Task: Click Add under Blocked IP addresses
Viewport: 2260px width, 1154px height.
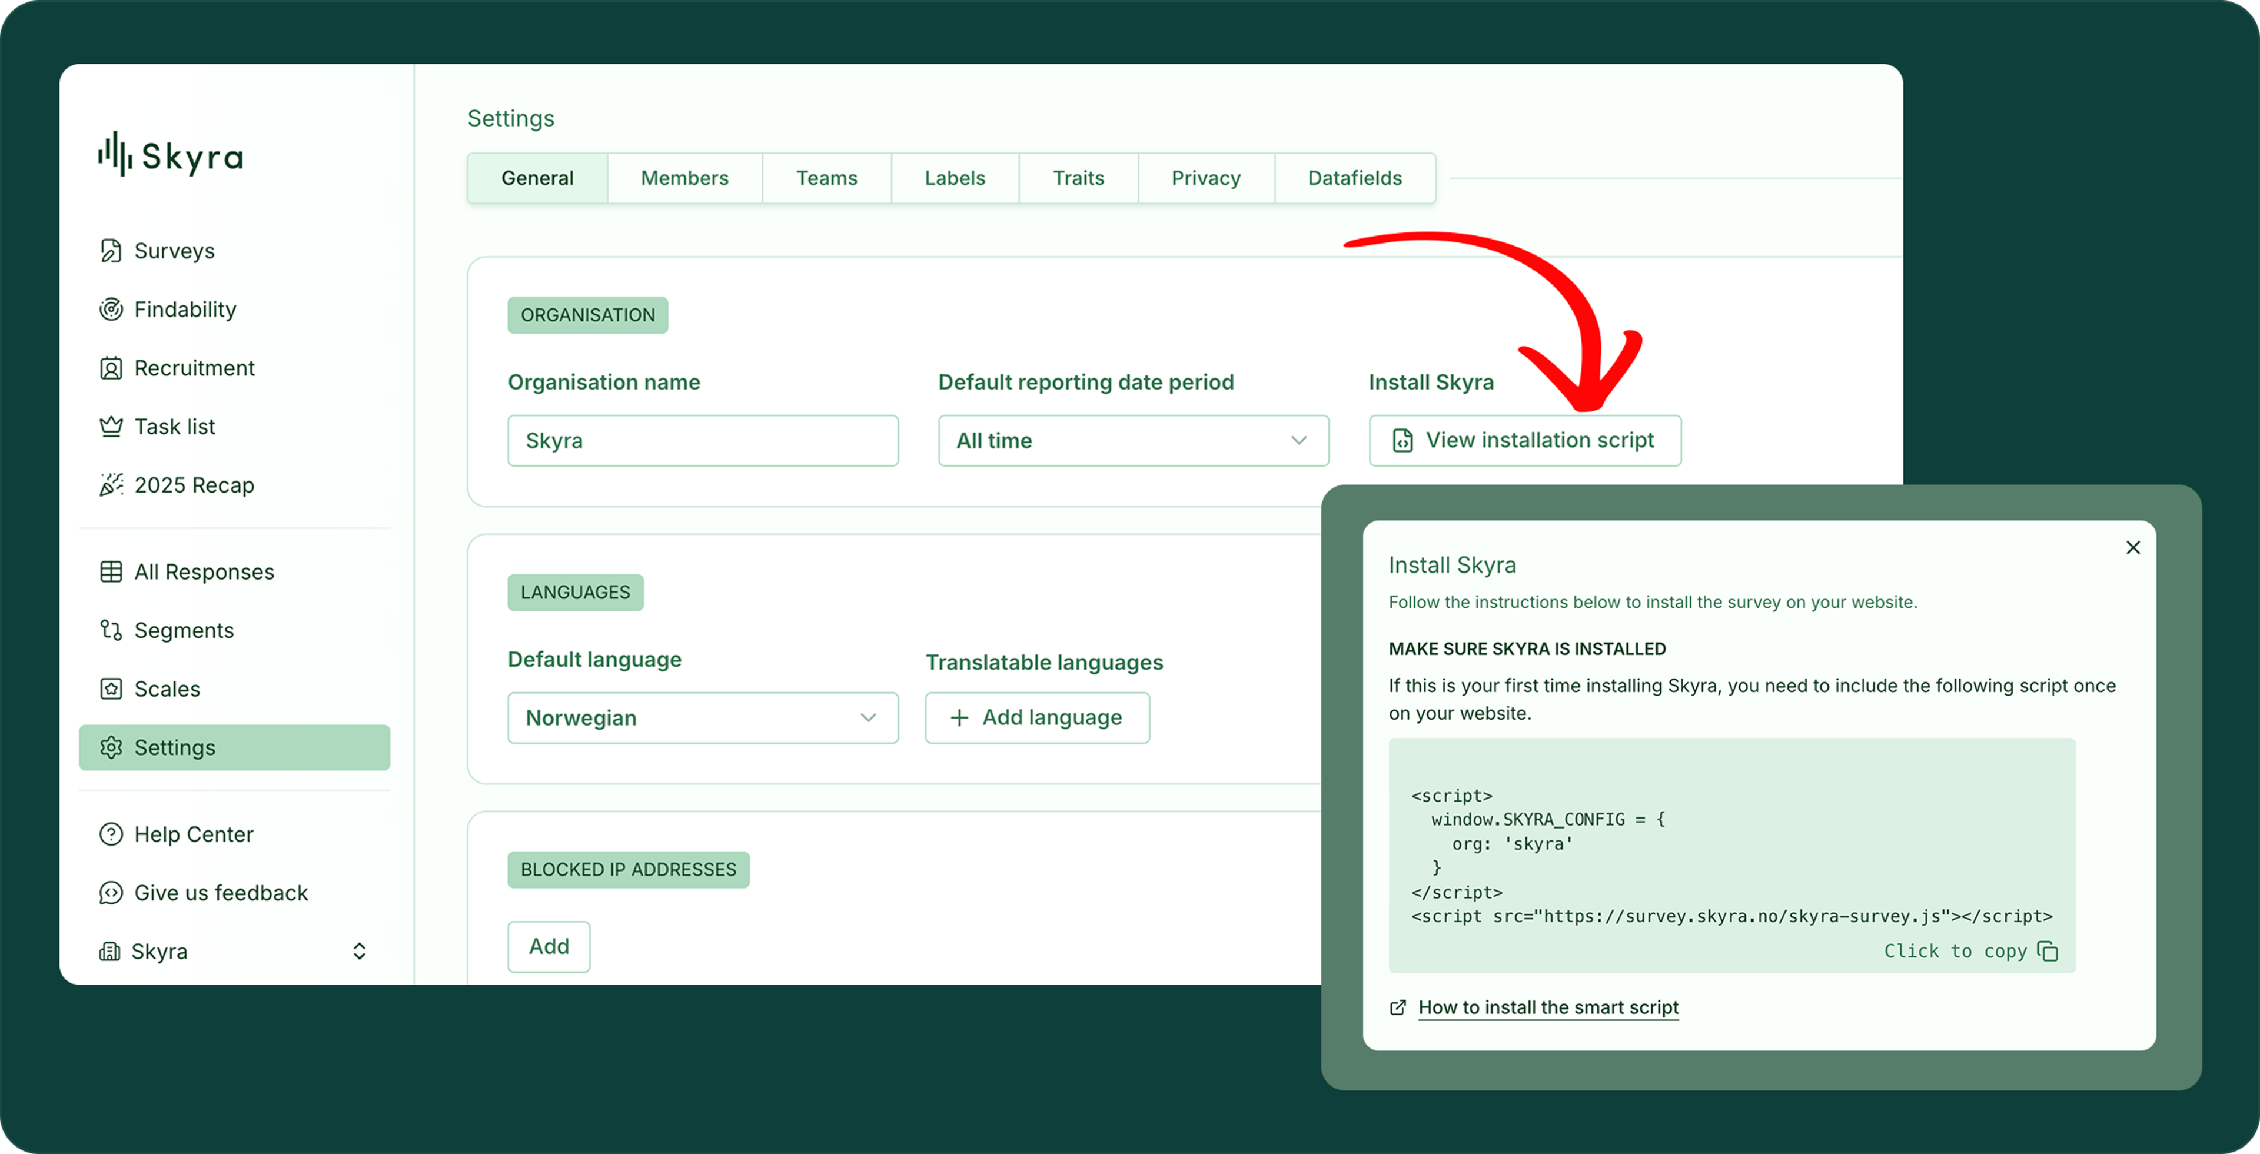Action: coord(549,947)
